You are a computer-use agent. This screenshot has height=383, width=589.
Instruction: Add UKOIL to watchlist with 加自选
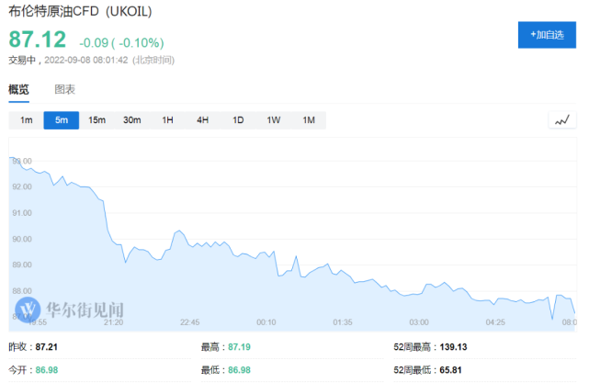point(548,34)
